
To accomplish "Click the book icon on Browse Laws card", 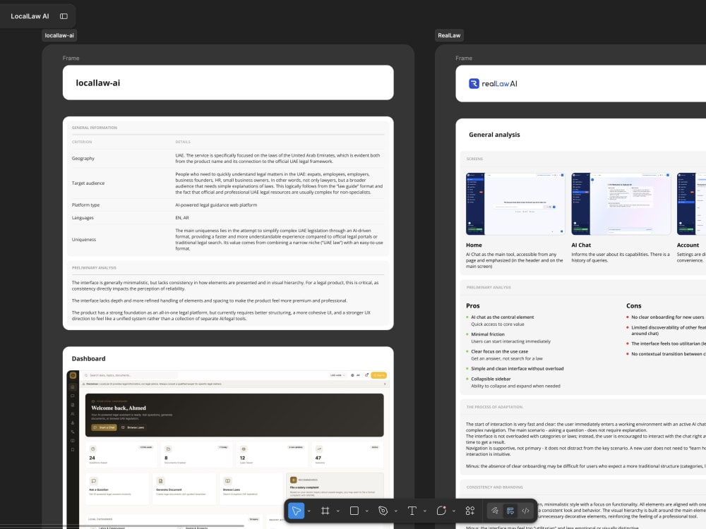I will 228,481.
